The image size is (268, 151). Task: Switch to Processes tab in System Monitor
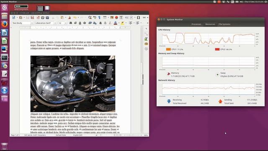[196, 24]
